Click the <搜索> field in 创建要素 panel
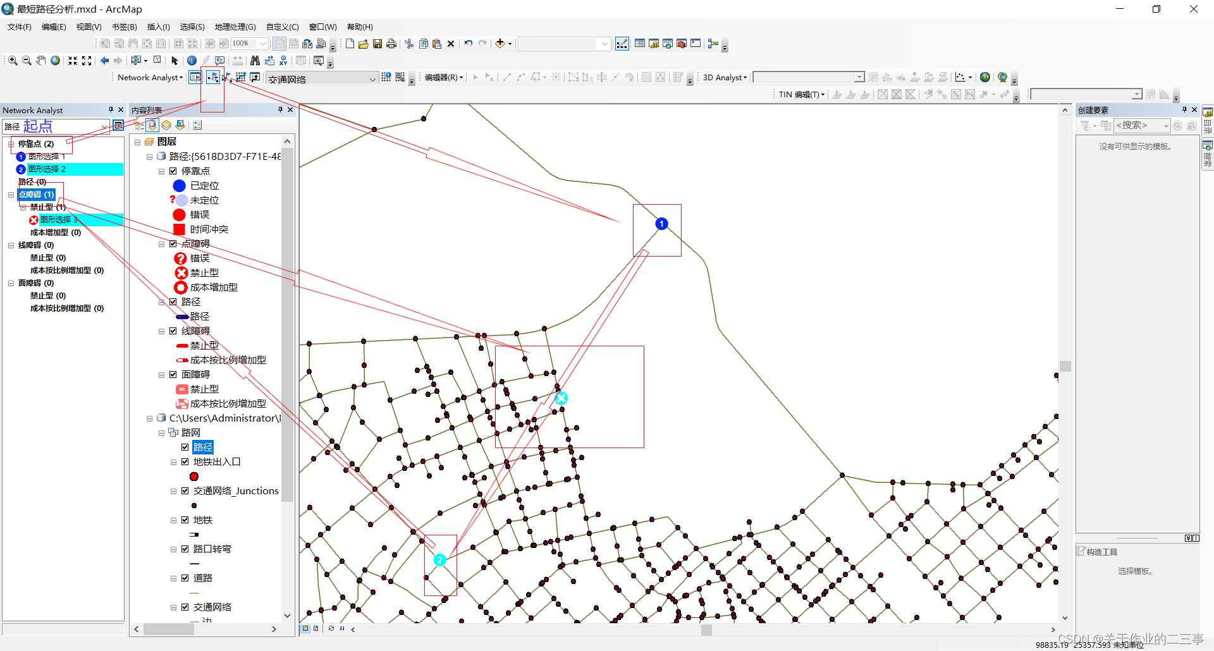 click(1142, 125)
